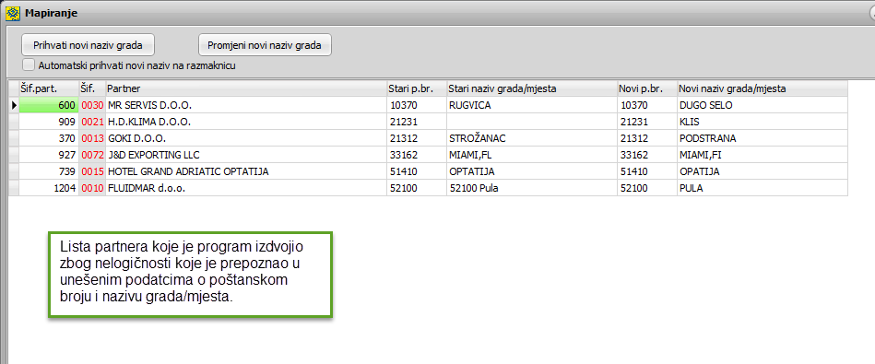Select new city name 'MIAMI,FI'
The width and height of the screenshot is (875, 364).
(x=763, y=155)
